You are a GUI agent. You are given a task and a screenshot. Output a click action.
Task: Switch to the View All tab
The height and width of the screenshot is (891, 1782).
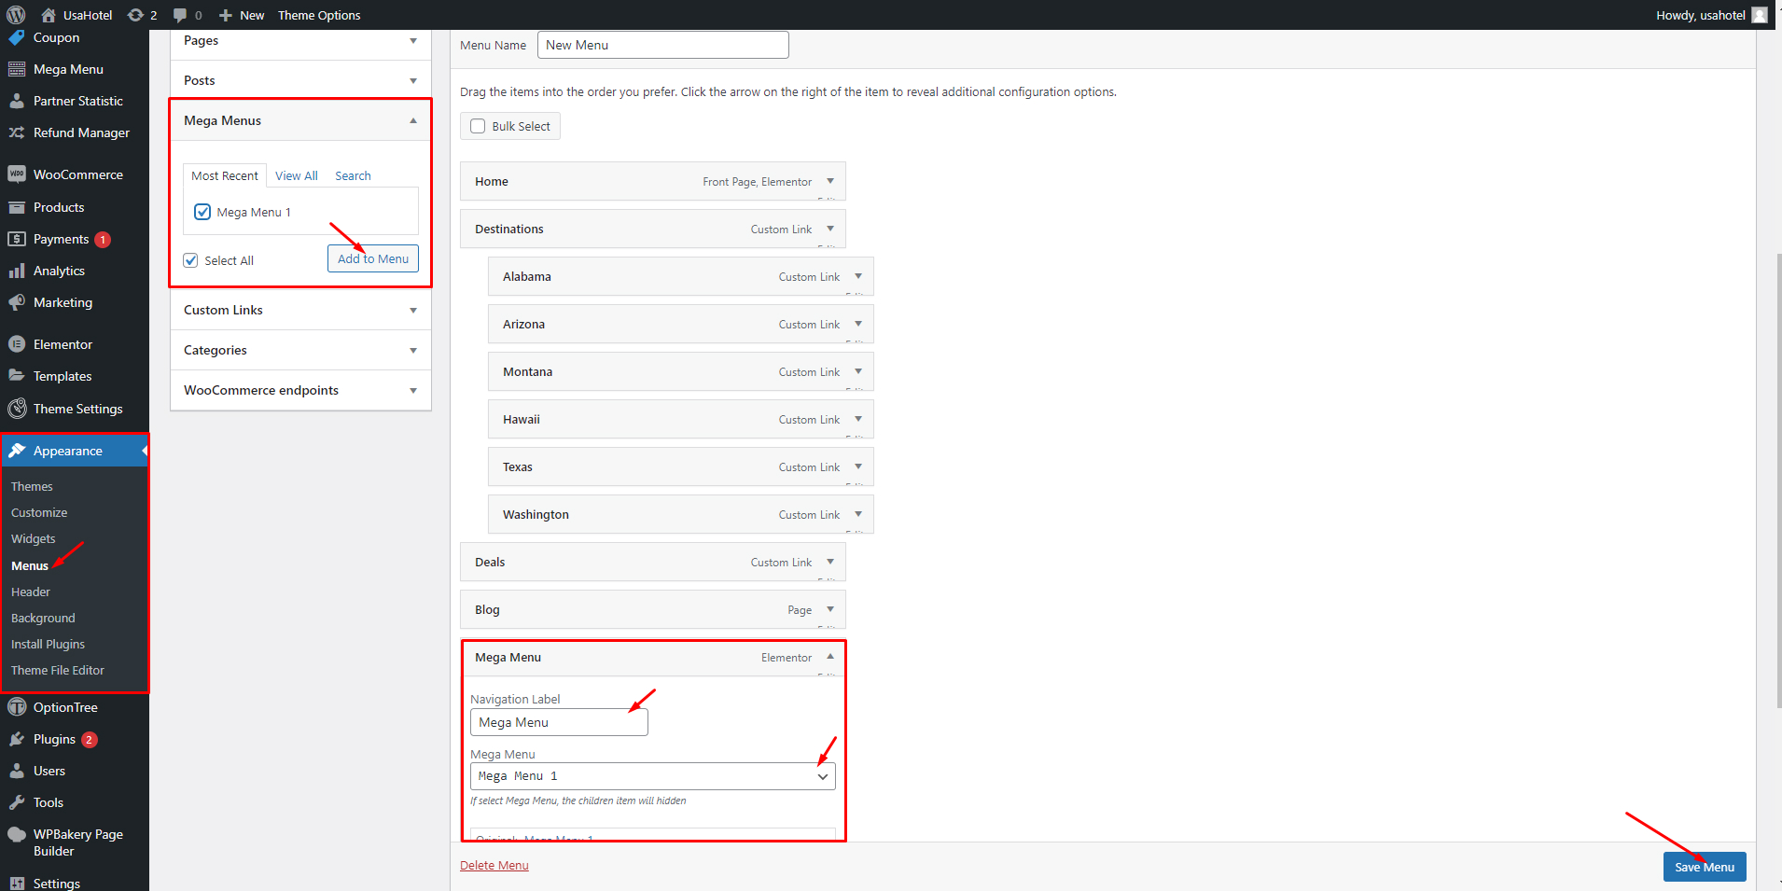point(297,175)
